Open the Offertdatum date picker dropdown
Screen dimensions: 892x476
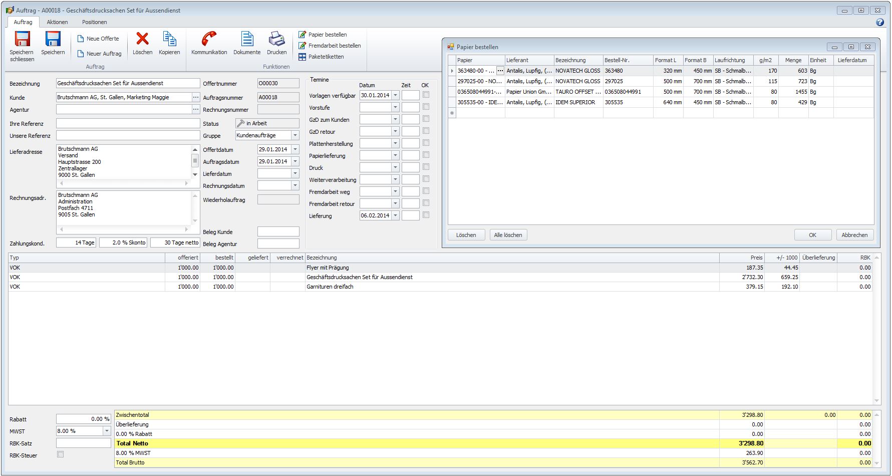[295, 149]
